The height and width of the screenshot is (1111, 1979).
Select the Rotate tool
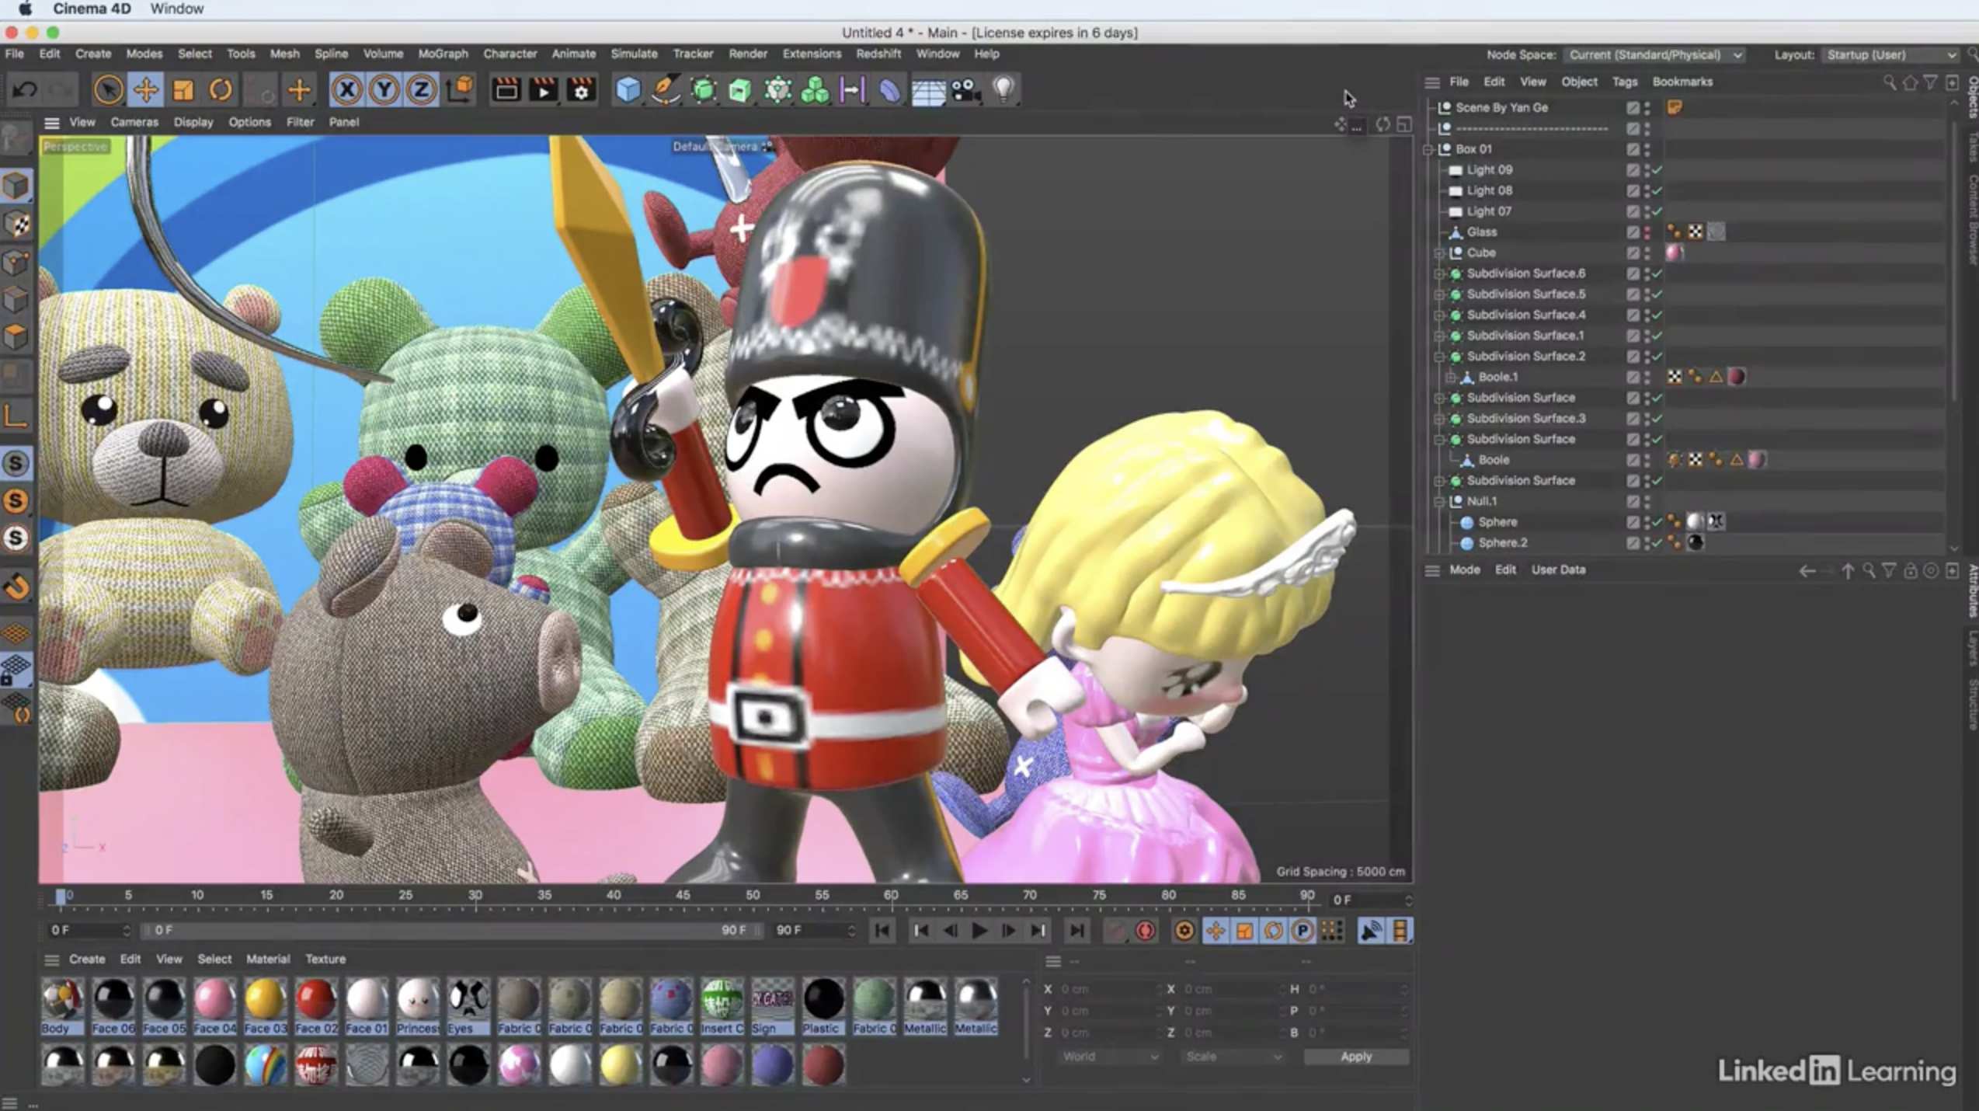(221, 89)
